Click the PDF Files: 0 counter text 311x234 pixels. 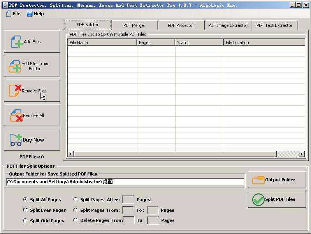click(x=32, y=157)
